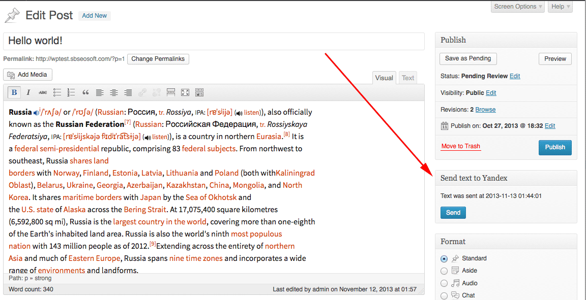Insert a blockquote
Screen dimensions: 586x300
click(x=85, y=92)
